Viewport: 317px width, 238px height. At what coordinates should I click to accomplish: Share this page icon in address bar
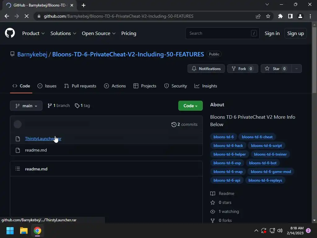258,16
